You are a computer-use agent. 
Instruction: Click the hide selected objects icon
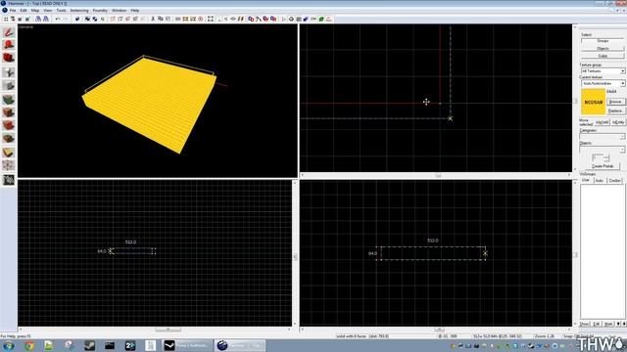click(113, 19)
